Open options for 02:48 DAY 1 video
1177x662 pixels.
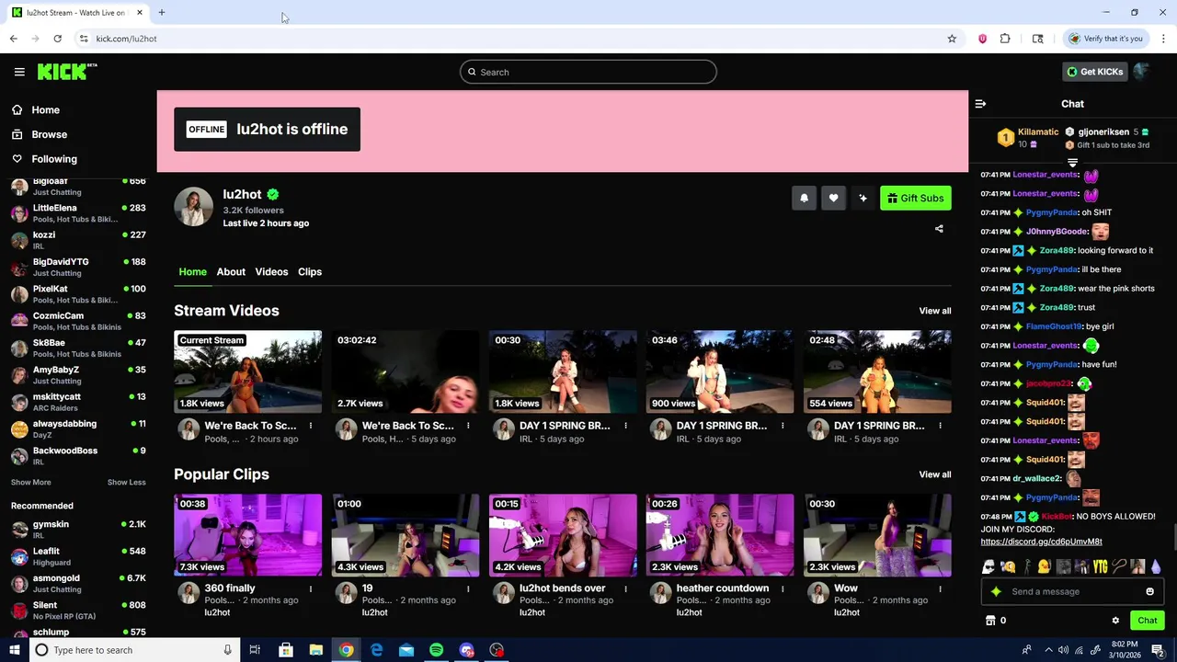pos(940,426)
